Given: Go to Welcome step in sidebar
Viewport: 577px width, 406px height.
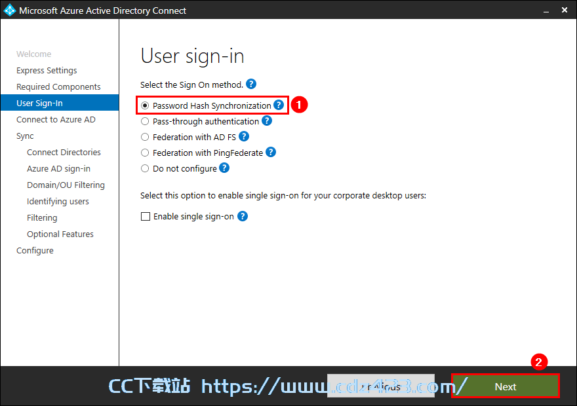Looking at the screenshot, I should 34,54.
